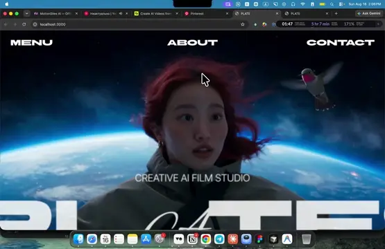
Task: Close the MotionSites AI tab
Action: pyautogui.click(x=76, y=13)
